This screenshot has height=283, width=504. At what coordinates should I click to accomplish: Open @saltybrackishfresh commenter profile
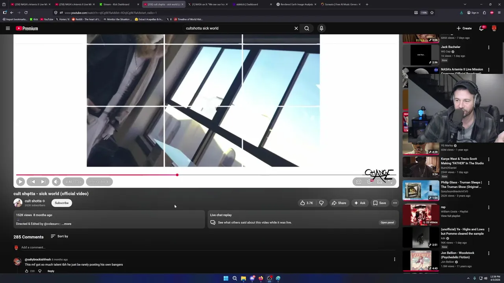coord(38,259)
